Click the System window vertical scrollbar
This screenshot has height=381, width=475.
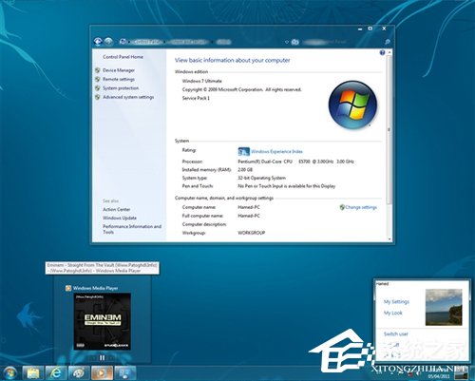(389, 130)
